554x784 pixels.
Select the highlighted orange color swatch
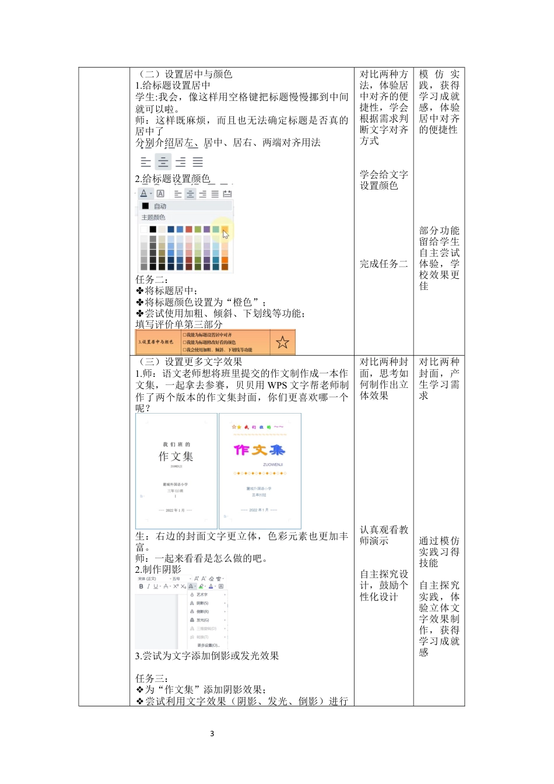(225, 229)
